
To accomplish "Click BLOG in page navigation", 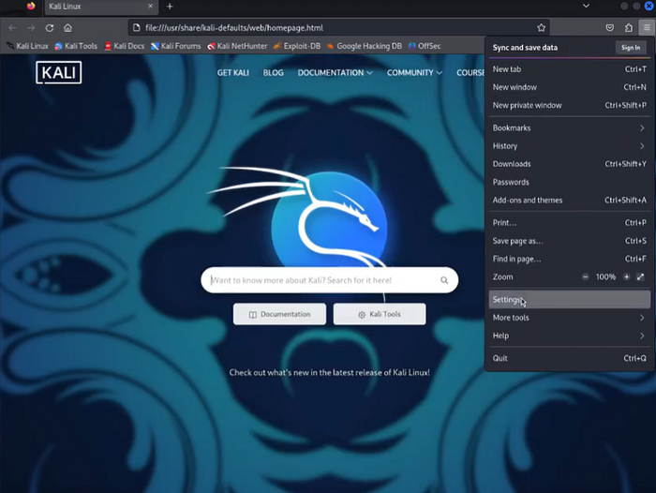I will [x=274, y=73].
